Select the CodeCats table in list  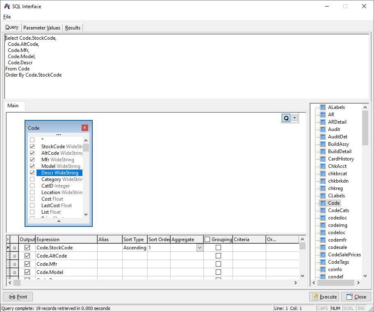click(x=338, y=210)
